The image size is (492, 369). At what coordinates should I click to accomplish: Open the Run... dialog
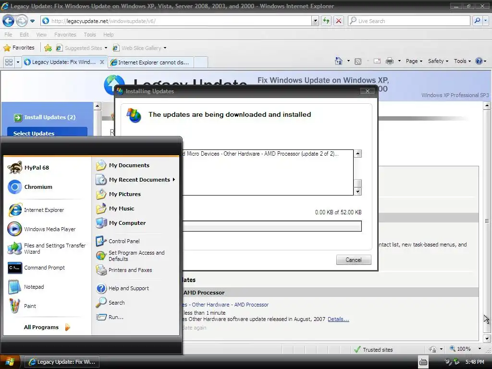coord(110,317)
